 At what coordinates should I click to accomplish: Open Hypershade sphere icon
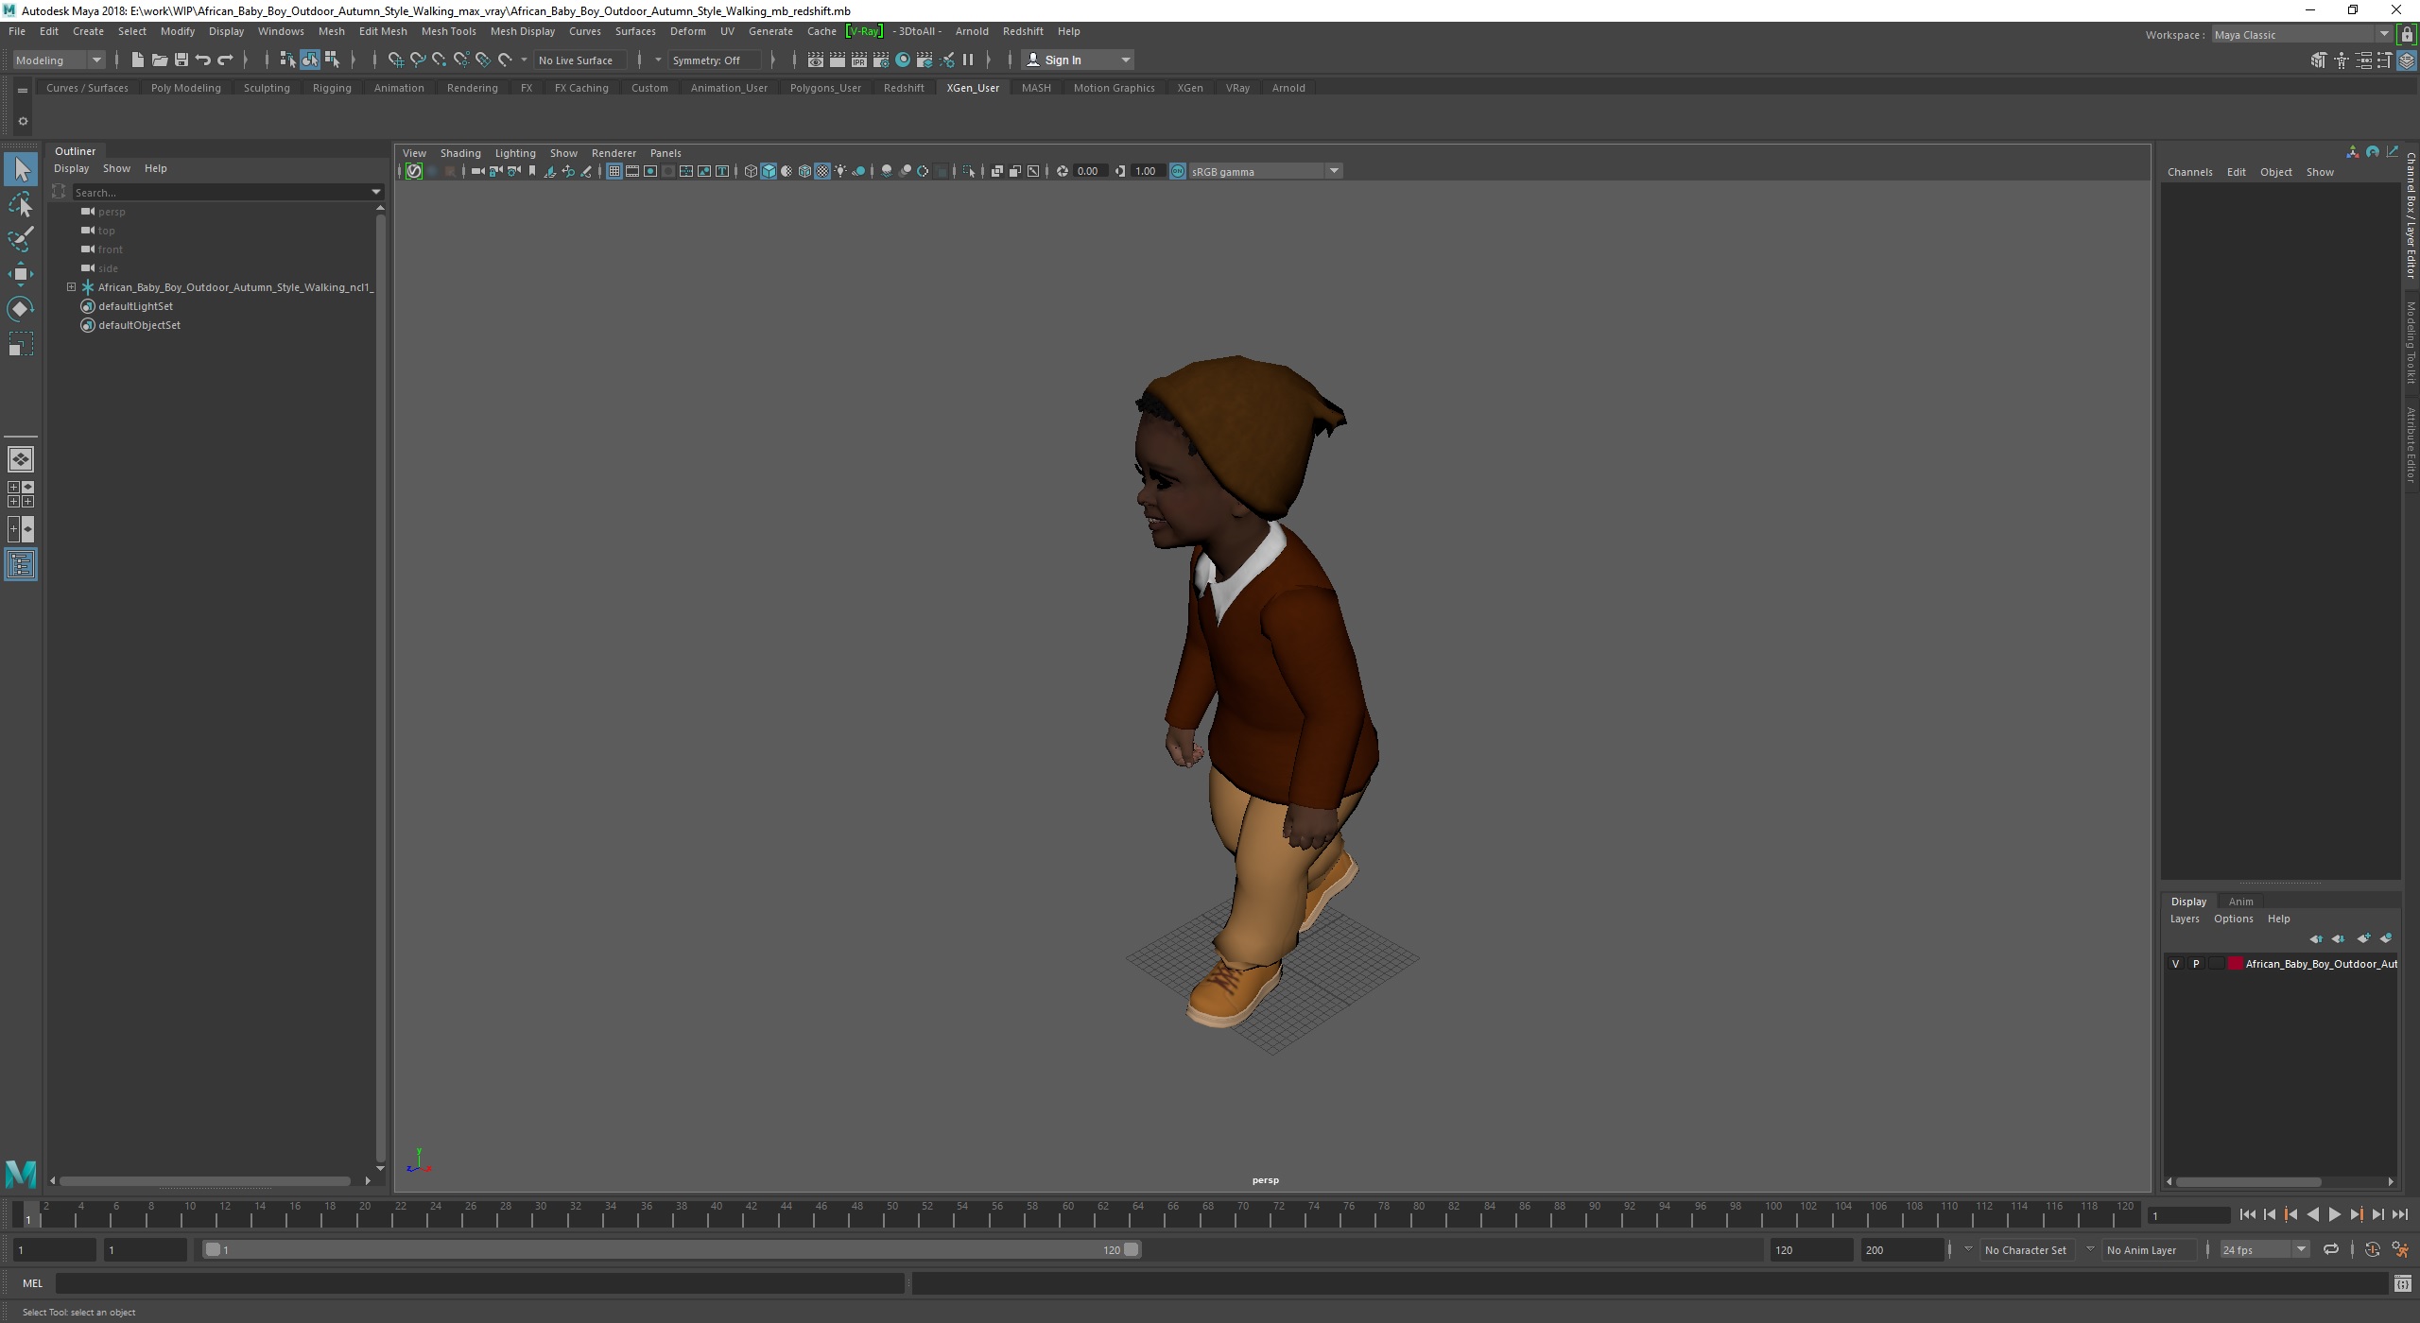[903, 60]
